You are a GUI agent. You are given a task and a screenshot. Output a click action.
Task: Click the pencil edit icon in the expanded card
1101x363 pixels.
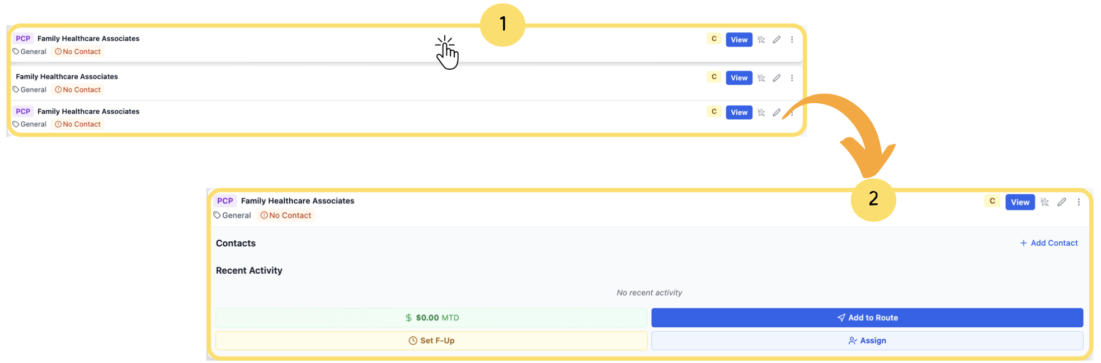1061,202
